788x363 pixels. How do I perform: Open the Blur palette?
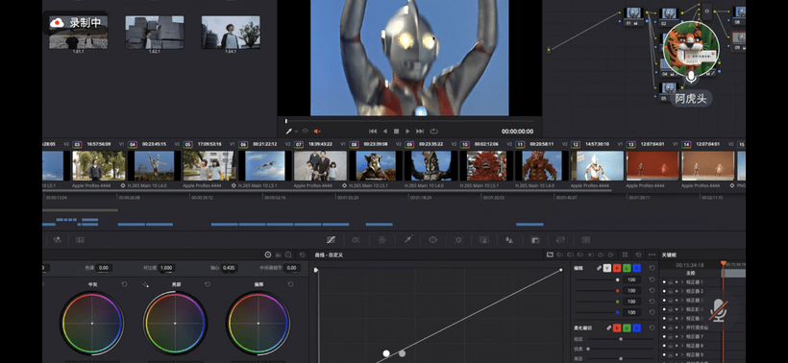click(x=509, y=240)
